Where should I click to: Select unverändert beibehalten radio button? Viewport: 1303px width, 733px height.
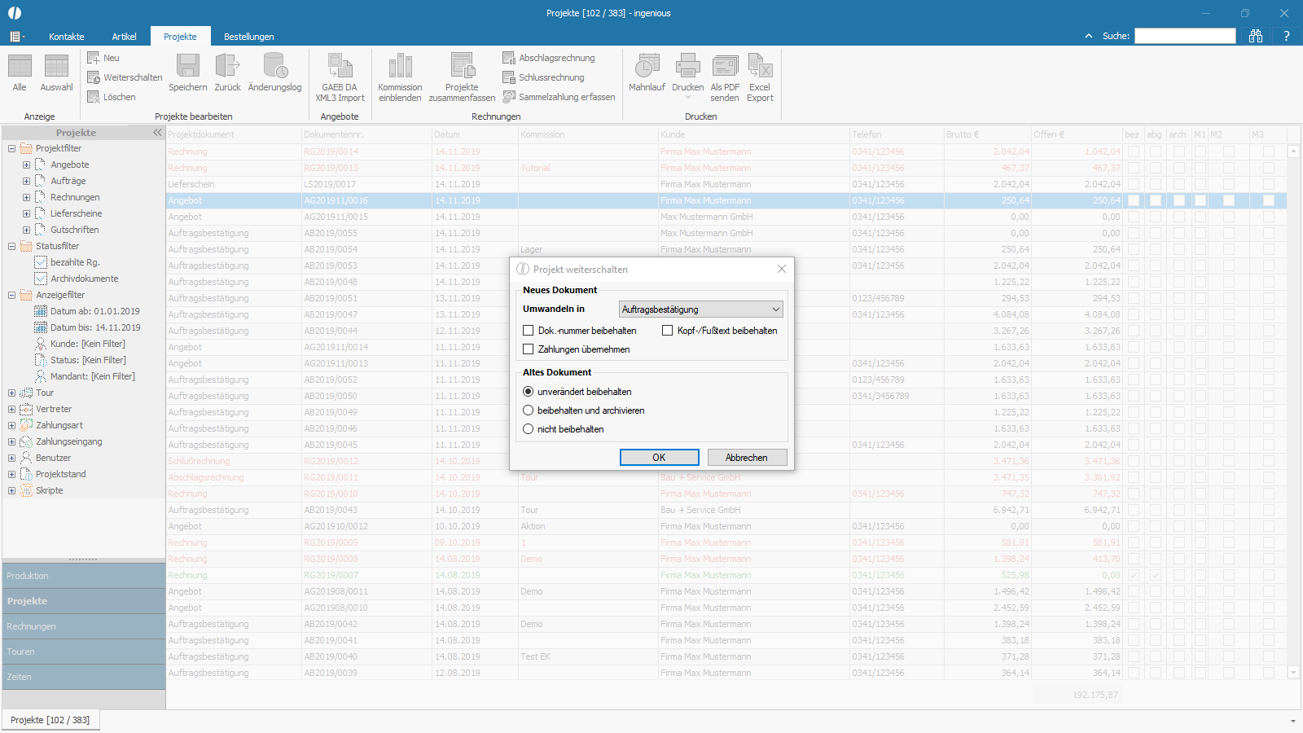529,392
